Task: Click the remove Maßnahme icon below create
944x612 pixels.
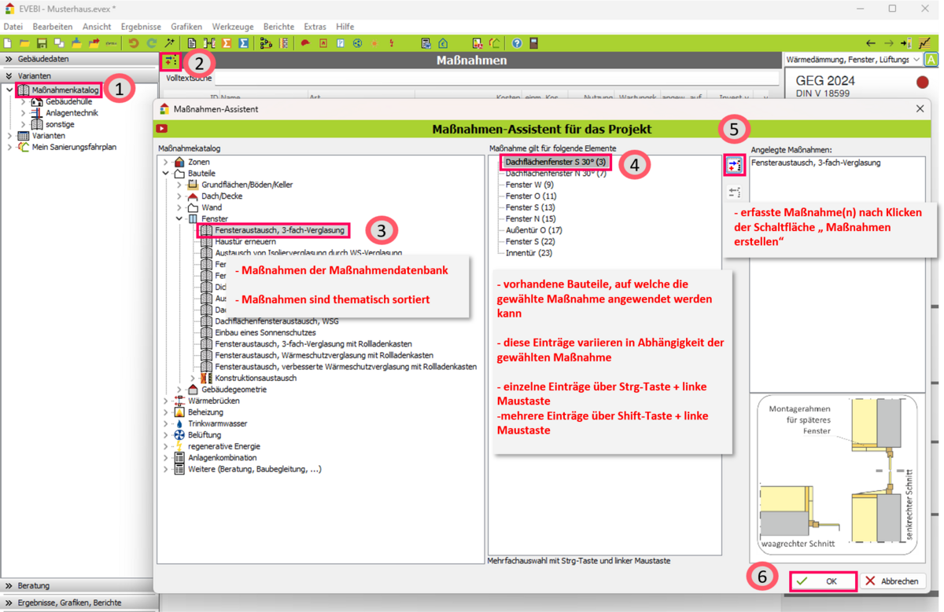Action: click(x=734, y=192)
